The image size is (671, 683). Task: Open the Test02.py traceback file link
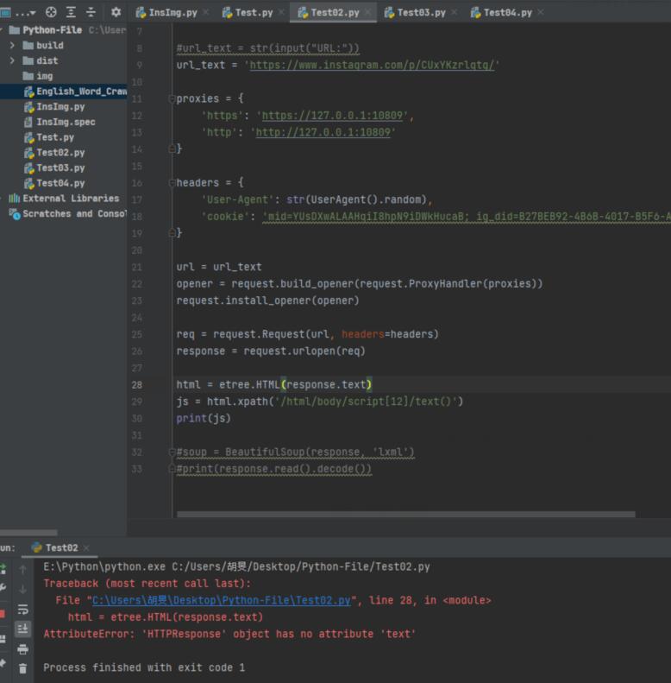221,600
